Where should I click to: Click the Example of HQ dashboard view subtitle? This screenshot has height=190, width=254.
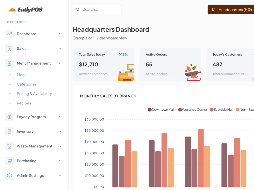point(100,38)
